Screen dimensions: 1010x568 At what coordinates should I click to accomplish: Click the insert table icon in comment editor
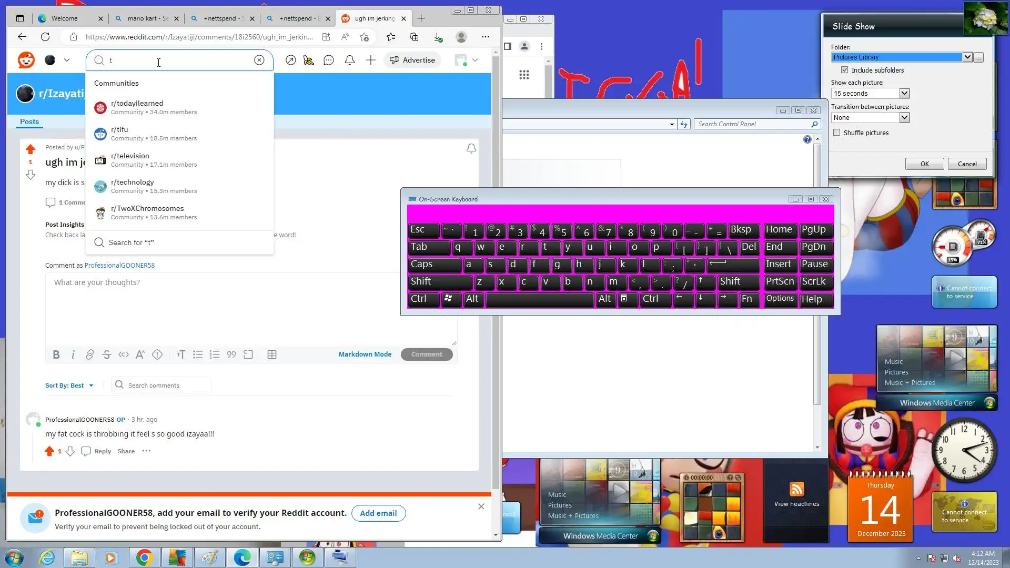[x=272, y=354]
